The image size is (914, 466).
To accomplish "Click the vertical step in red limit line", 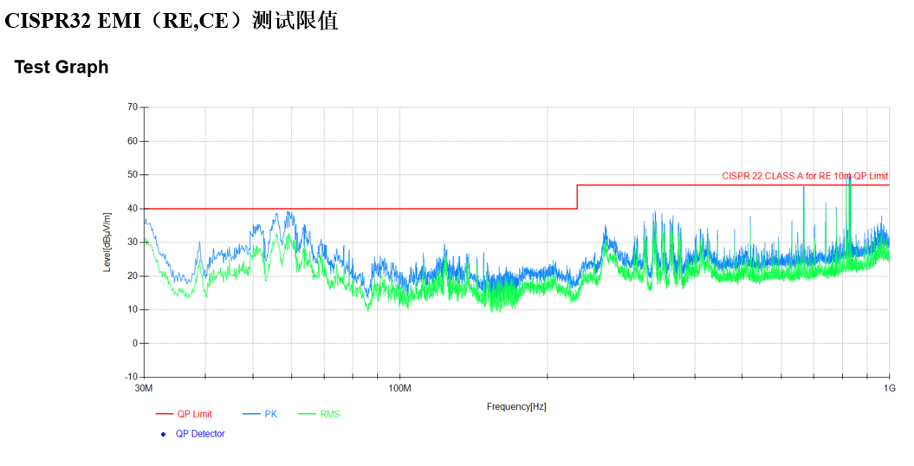I will pyautogui.click(x=577, y=197).
